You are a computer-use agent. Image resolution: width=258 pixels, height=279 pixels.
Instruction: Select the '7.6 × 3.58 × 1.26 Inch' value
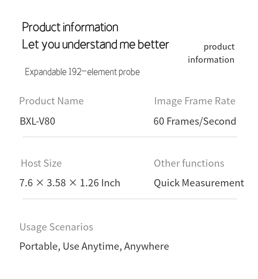coord(70,183)
